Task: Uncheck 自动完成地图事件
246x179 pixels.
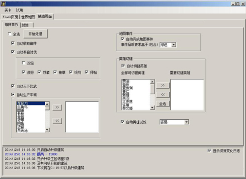Action: (123, 39)
